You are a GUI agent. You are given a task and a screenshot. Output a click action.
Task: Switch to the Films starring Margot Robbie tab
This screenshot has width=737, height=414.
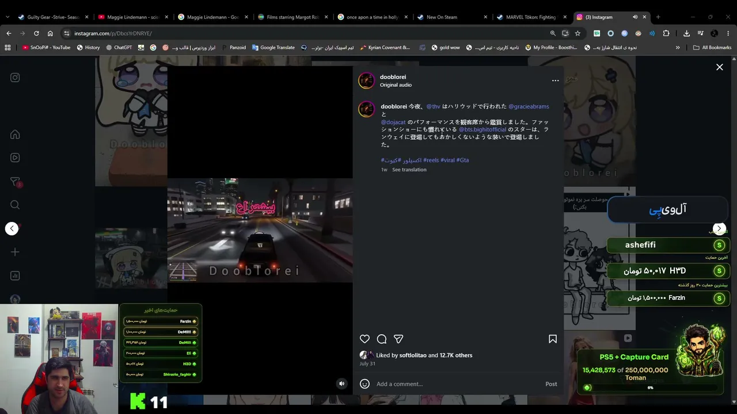click(293, 17)
